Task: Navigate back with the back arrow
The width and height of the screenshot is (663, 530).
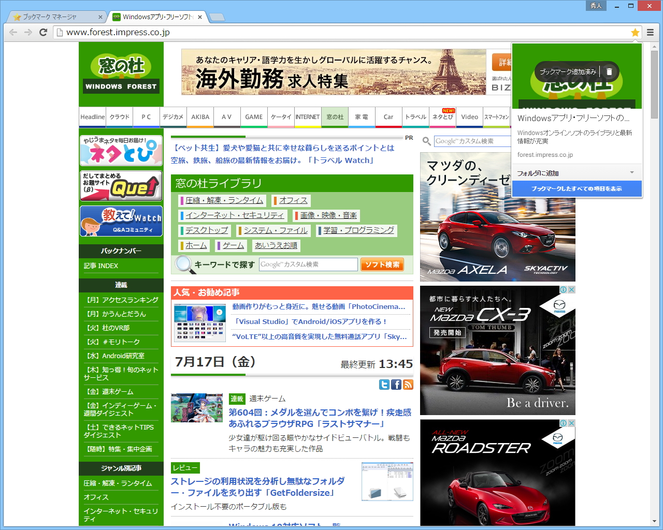Action: click(12, 32)
